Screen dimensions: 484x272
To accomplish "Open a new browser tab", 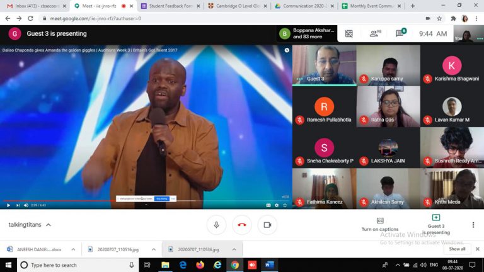I will click(413, 6).
